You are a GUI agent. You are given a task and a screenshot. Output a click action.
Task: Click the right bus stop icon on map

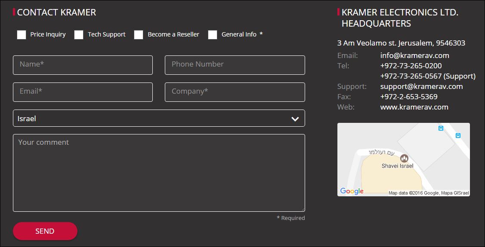point(458,135)
